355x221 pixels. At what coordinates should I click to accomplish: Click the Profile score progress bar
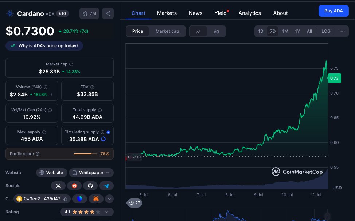pos(85,154)
